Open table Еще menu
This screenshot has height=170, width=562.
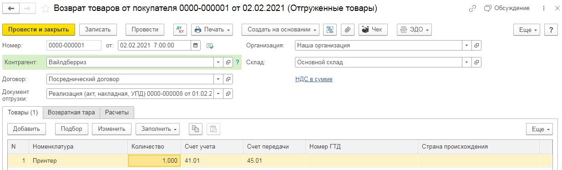click(x=540, y=129)
